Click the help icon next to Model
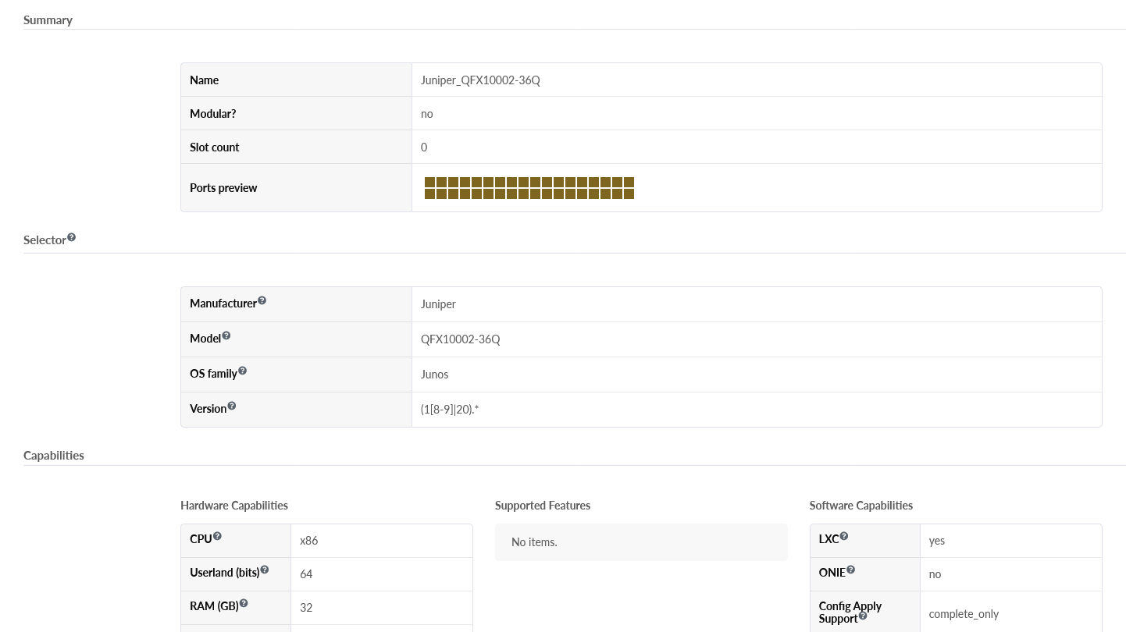The height and width of the screenshot is (632, 1126). (226, 336)
